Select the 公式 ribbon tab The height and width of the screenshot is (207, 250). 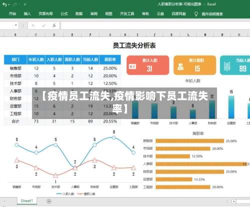pos(64,14)
